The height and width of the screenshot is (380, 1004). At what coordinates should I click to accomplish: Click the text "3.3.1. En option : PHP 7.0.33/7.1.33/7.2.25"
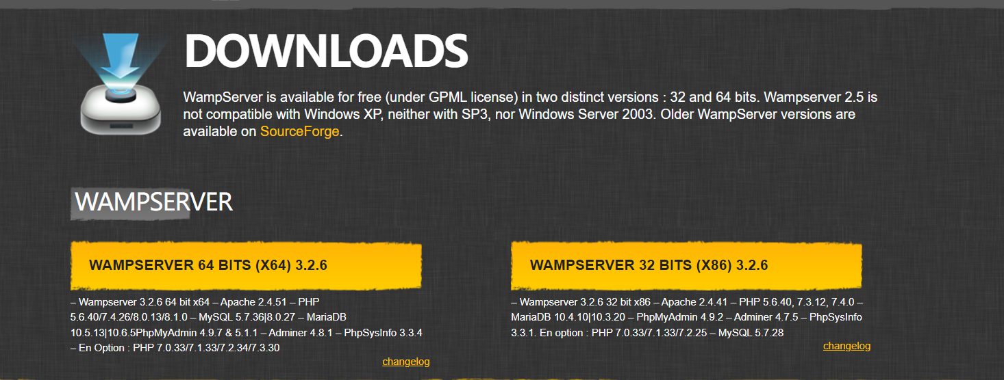tap(609, 333)
